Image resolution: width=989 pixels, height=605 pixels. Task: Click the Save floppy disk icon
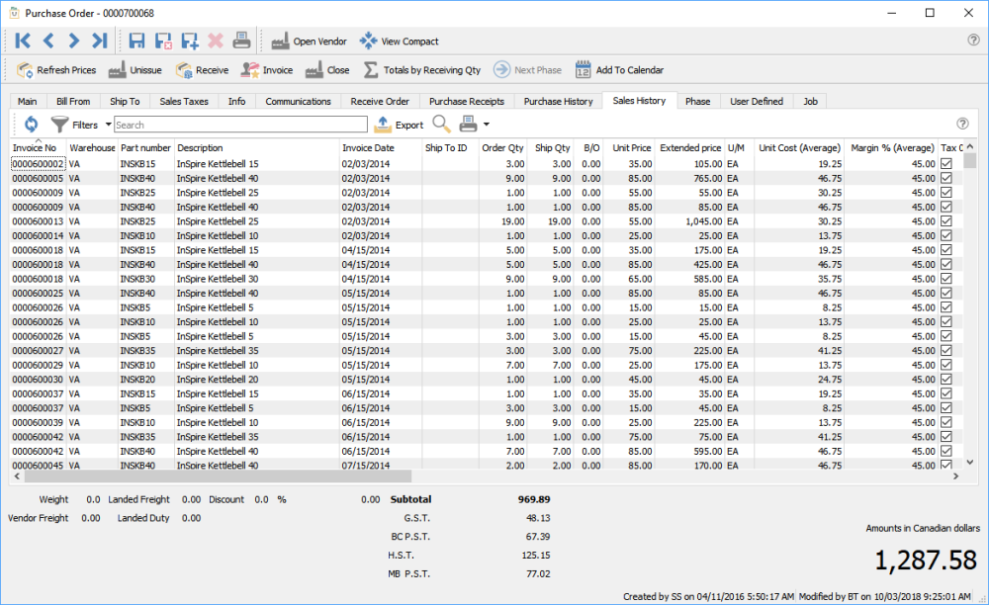[x=137, y=41]
